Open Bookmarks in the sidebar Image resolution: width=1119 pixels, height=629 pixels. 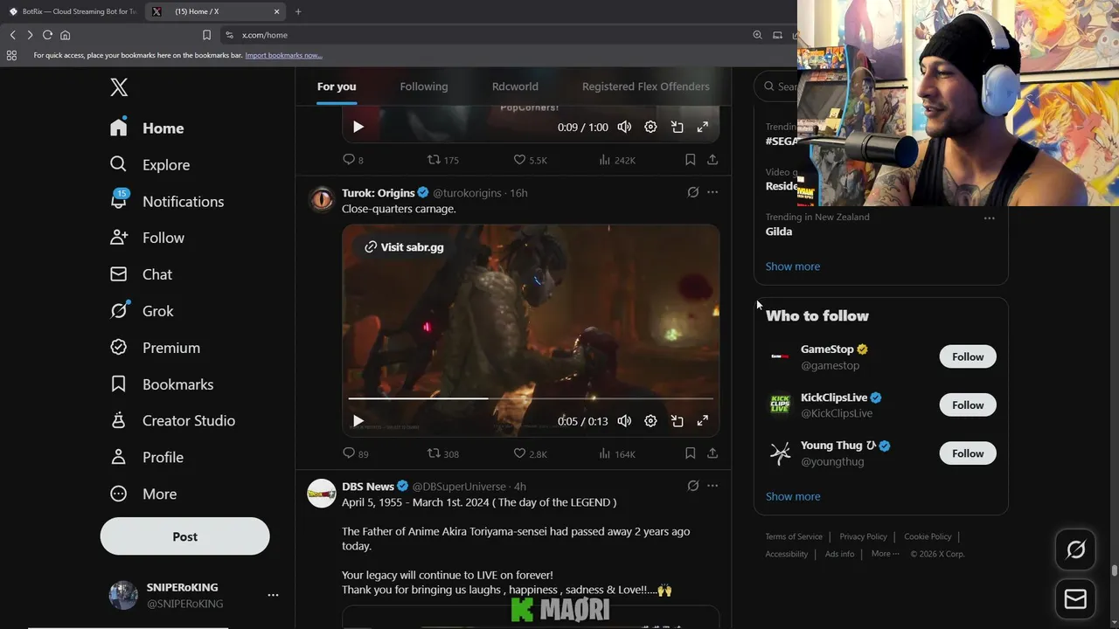point(162,384)
